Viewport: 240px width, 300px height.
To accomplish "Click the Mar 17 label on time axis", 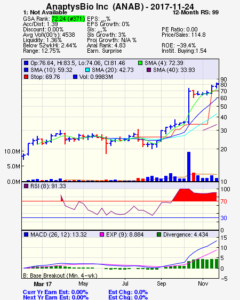I will coord(43,284).
